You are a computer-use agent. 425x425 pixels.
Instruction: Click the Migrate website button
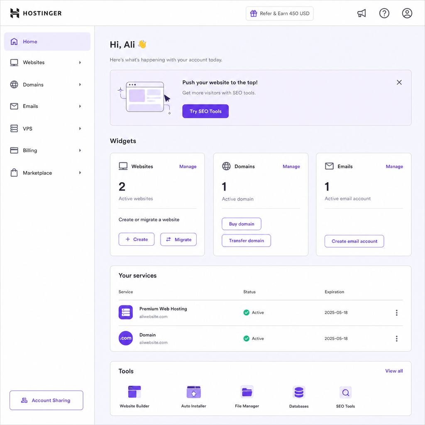[x=178, y=239]
